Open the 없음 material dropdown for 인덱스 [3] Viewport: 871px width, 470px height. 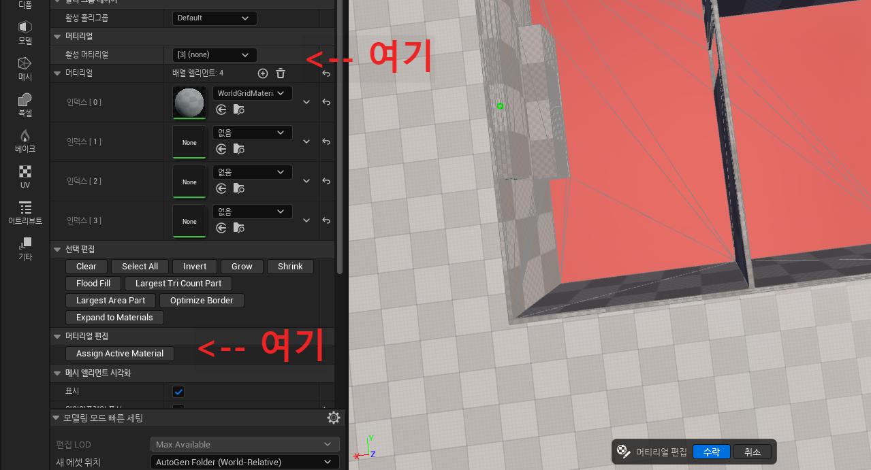tap(253, 212)
